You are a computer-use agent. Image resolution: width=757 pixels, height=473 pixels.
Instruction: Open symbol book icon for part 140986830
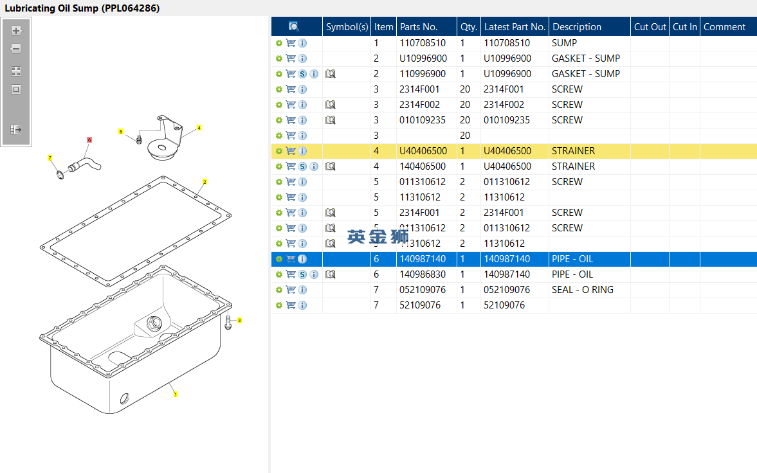click(x=330, y=274)
